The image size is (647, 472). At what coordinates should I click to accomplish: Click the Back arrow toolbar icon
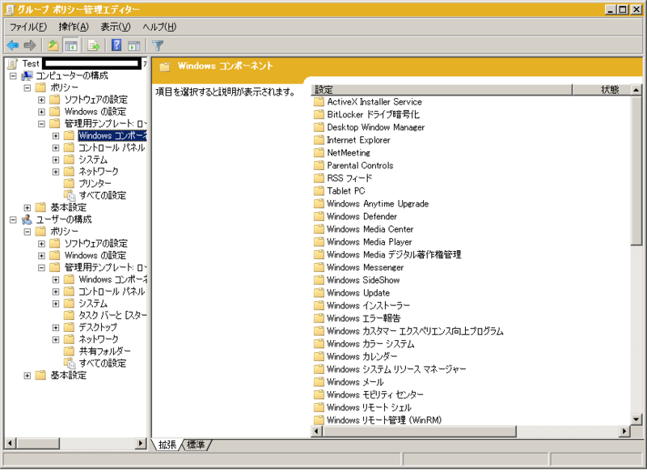coord(13,45)
